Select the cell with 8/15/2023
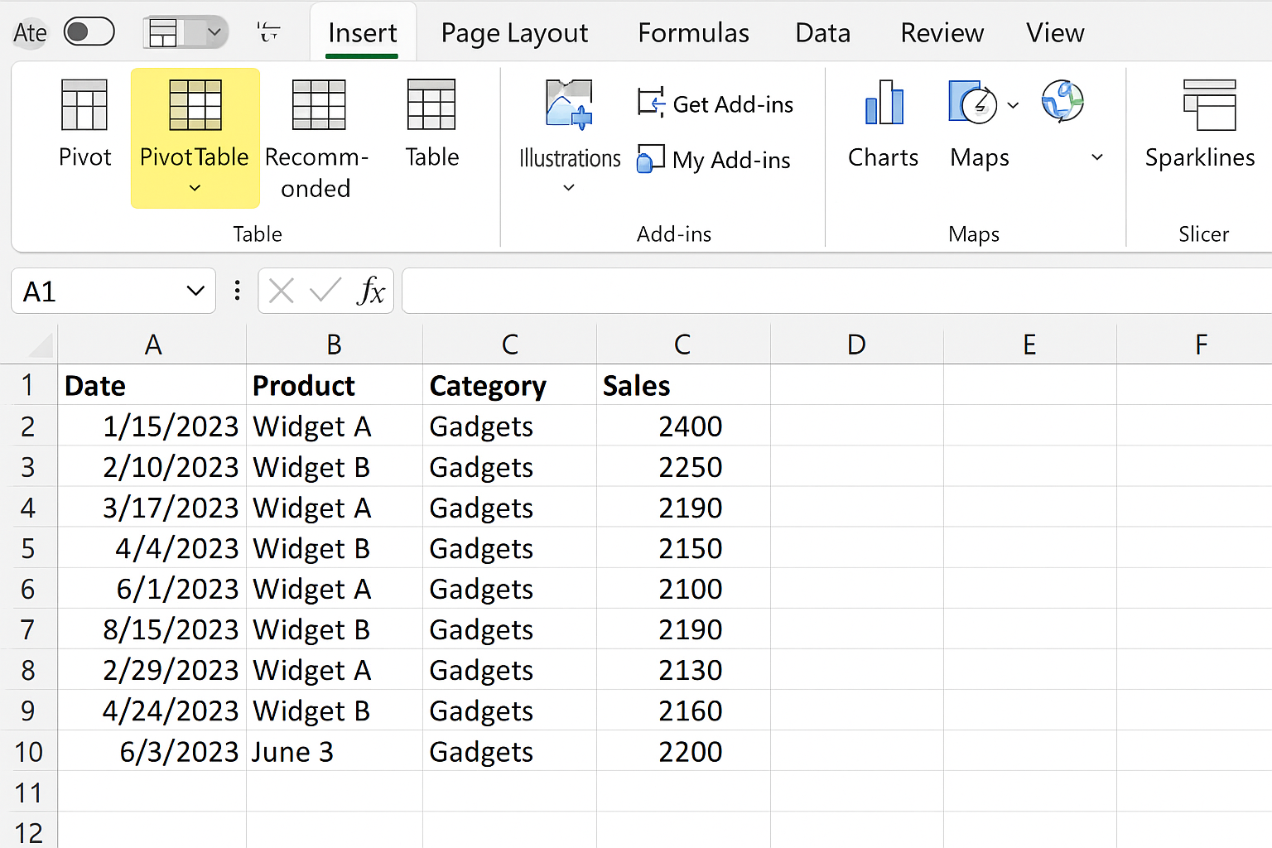The width and height of the screenshot is (1272, 848). 152,629
